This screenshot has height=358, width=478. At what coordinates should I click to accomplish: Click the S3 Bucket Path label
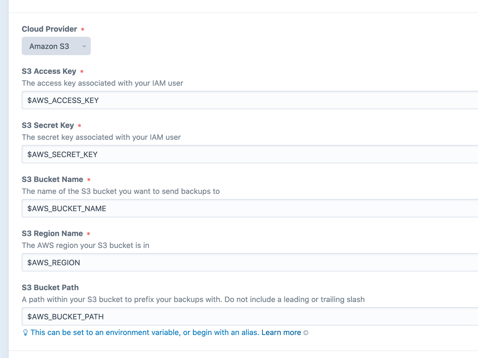tap(50, 287)
